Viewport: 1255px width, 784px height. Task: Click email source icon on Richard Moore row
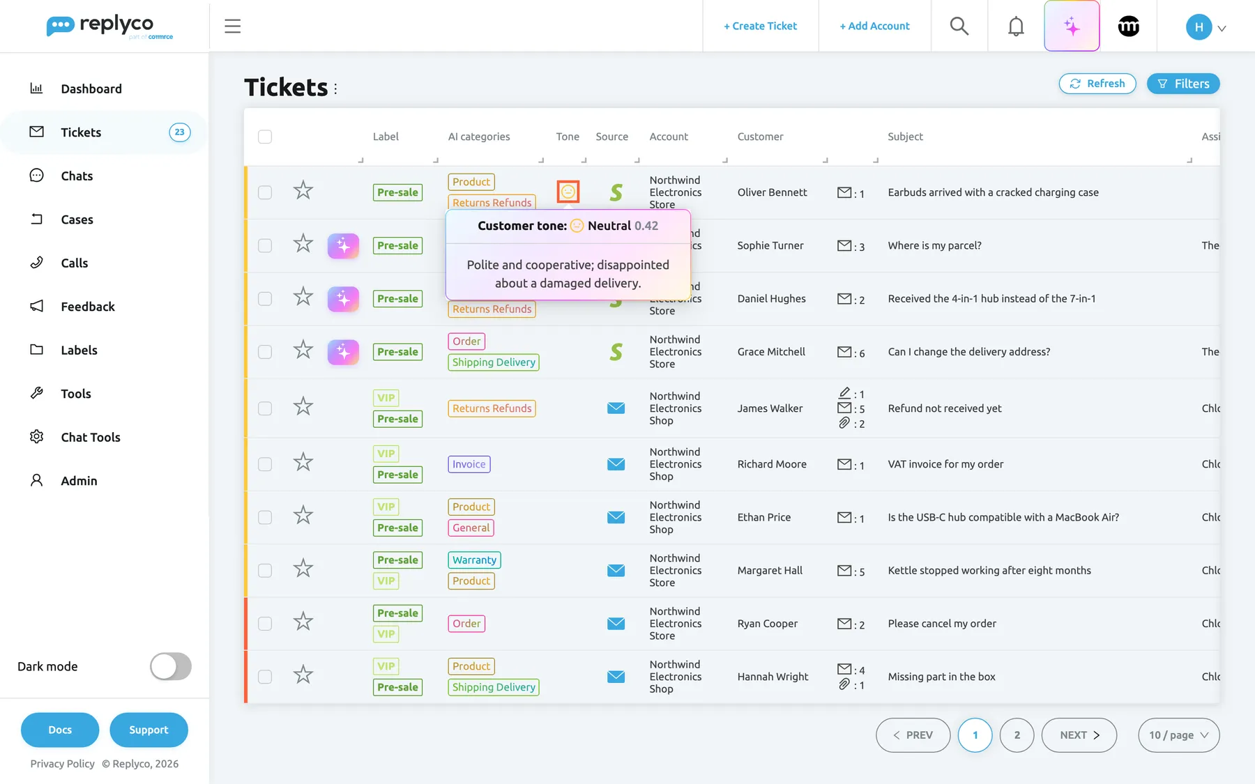tap(616, 464)
